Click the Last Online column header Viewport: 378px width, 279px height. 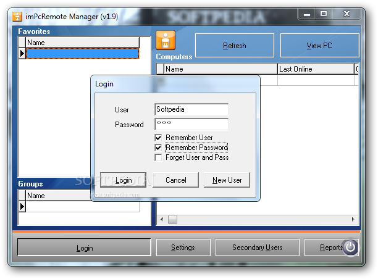(314, 69)
